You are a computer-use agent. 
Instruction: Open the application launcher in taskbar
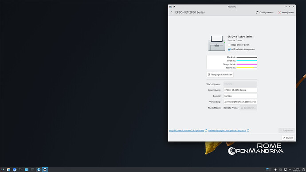tap(2, 169)
